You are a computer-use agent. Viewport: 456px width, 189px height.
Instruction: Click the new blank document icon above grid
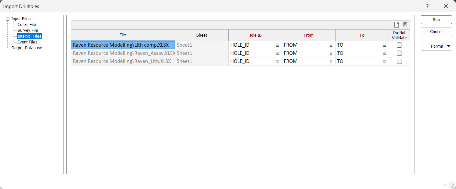[396, 25]
